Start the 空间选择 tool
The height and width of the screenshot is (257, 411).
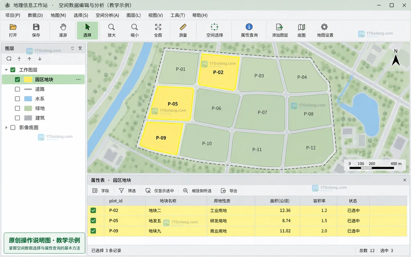tap(214, 31)
